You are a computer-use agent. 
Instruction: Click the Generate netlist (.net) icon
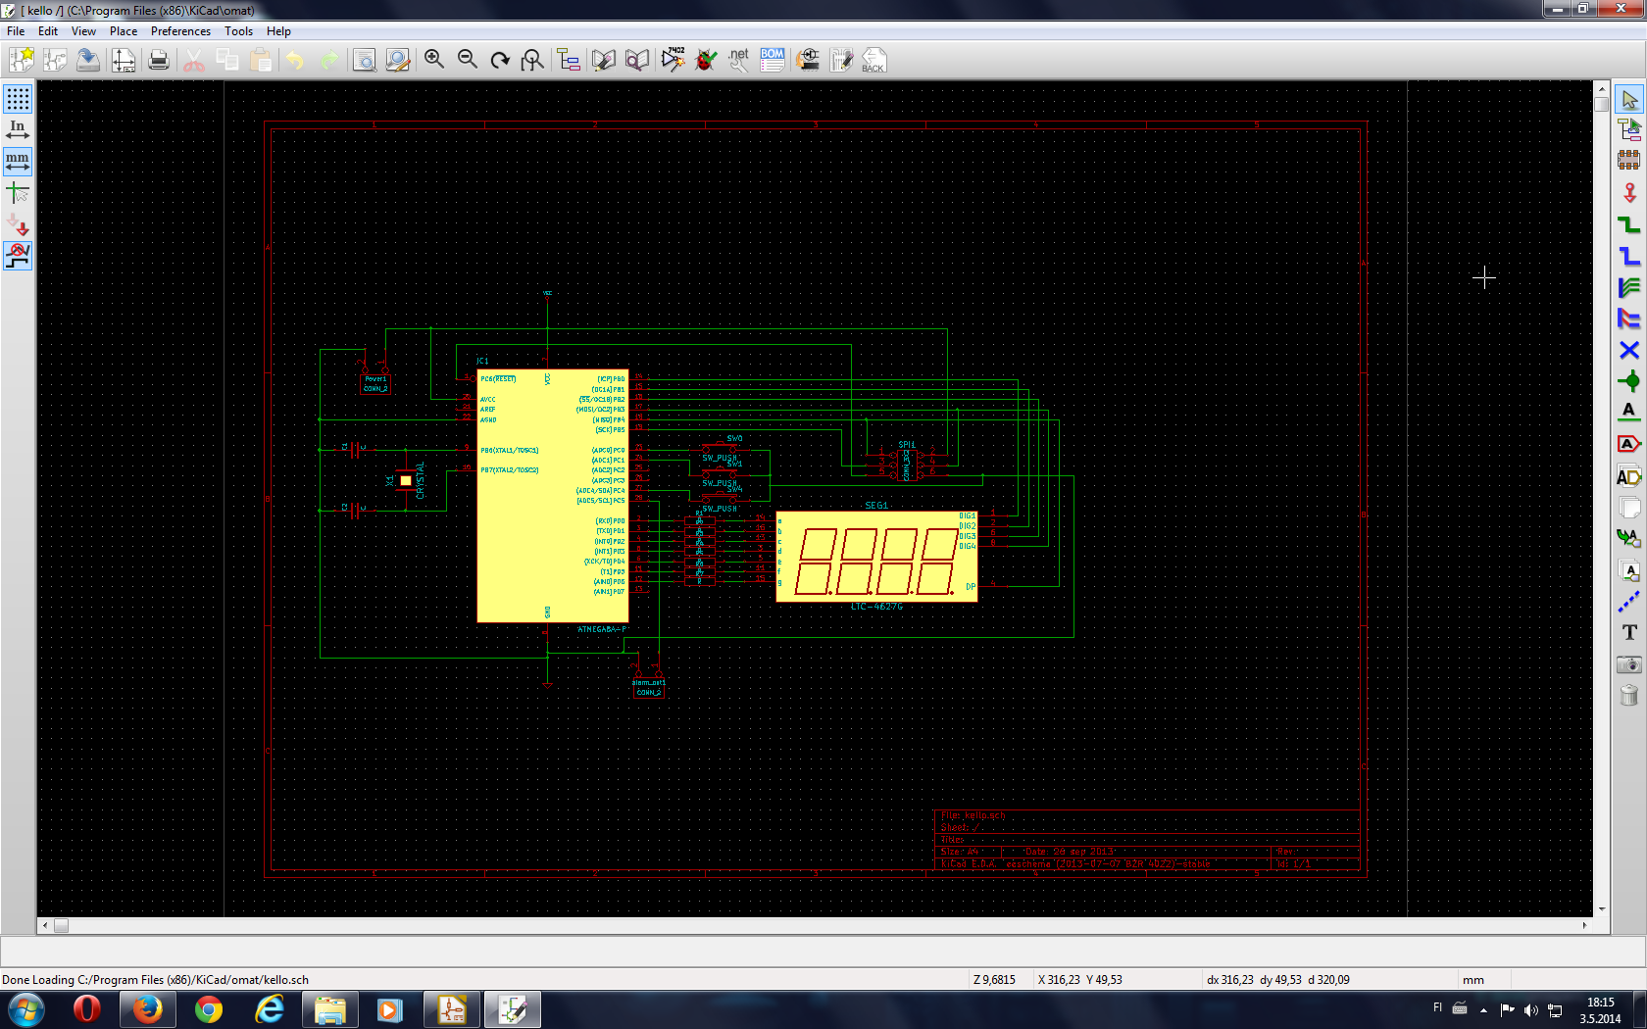click(739, 61)
